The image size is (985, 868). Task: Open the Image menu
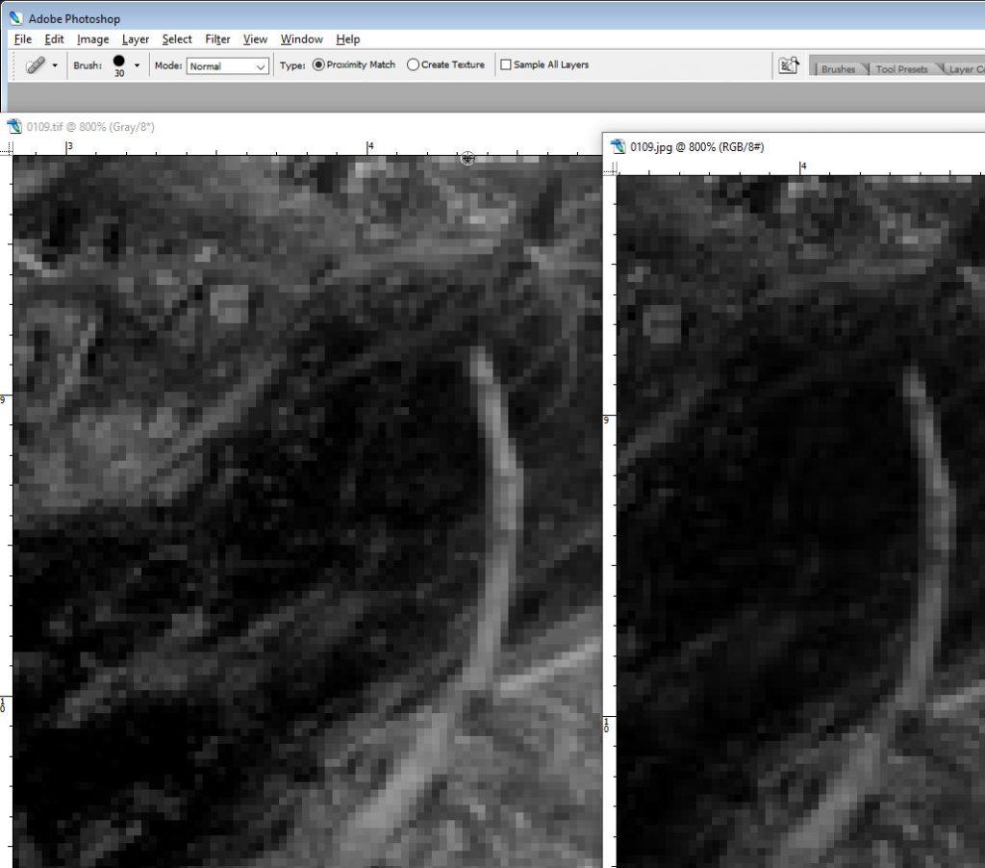tap(92, 39)
